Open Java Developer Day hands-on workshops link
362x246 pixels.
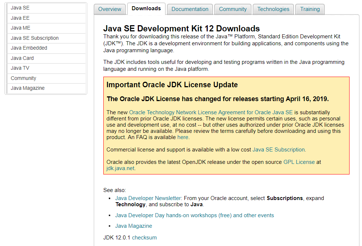click(x=195, y=215)
